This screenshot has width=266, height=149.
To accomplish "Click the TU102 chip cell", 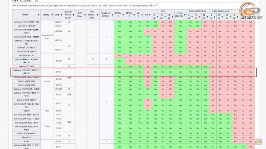I will pos(58,136).
